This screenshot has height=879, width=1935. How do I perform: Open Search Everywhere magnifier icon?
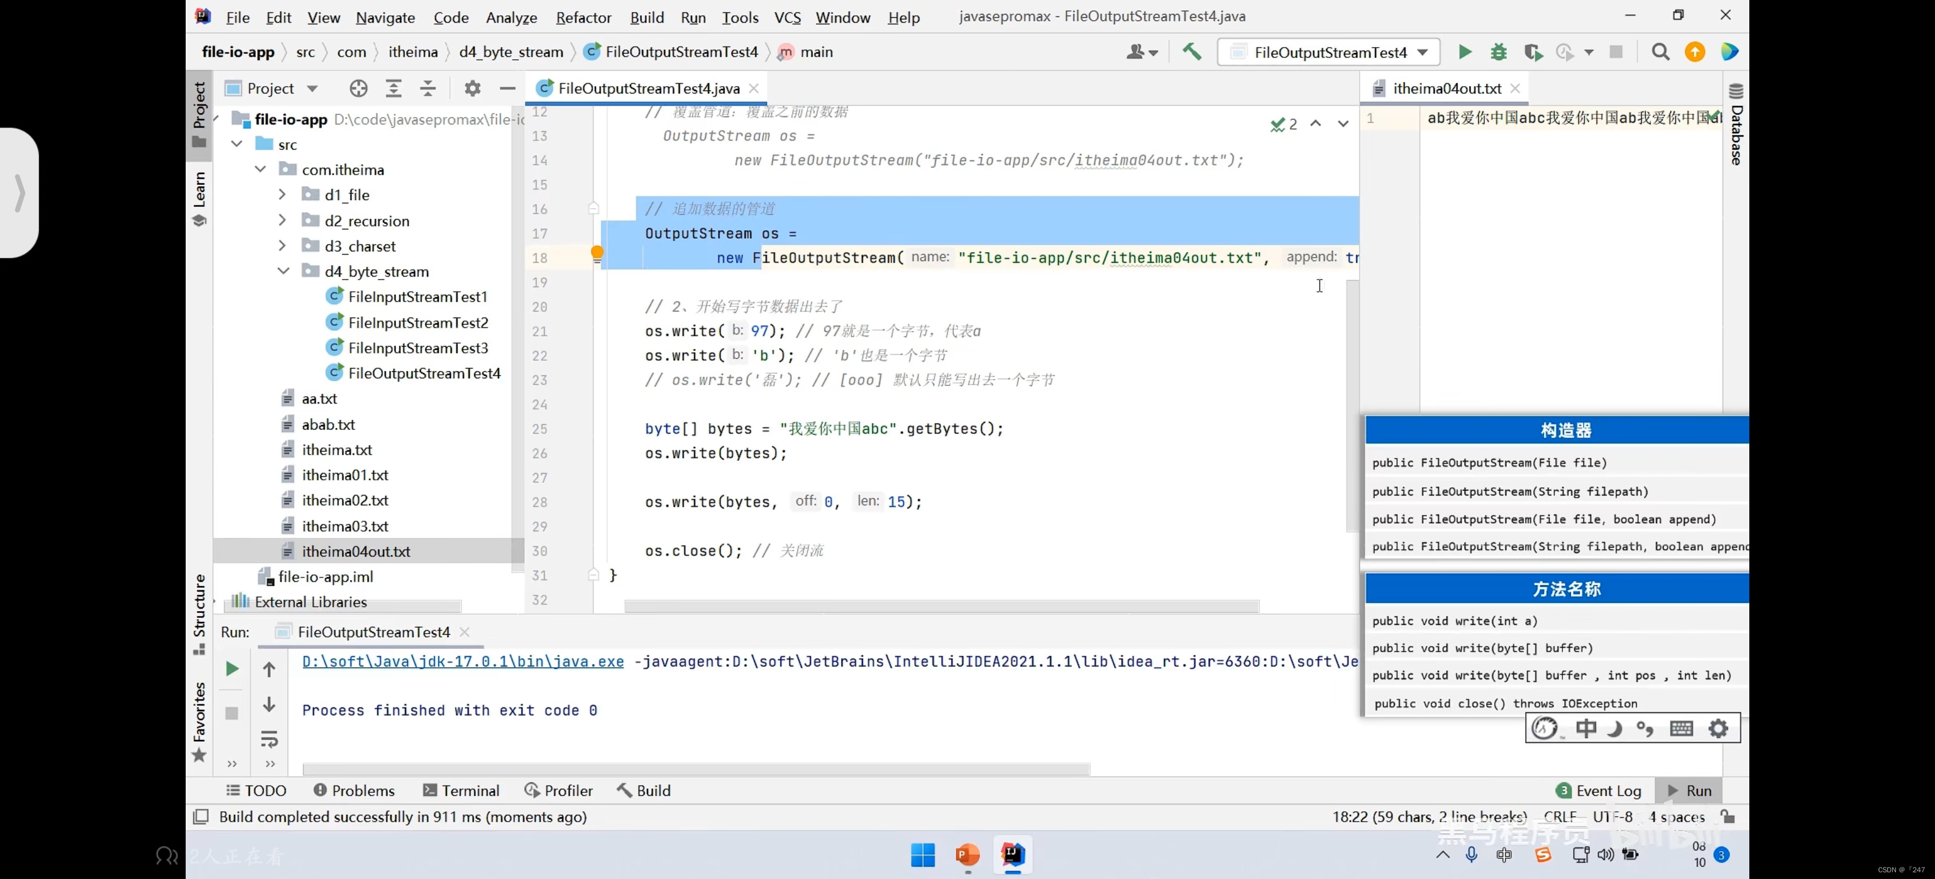1660,52
